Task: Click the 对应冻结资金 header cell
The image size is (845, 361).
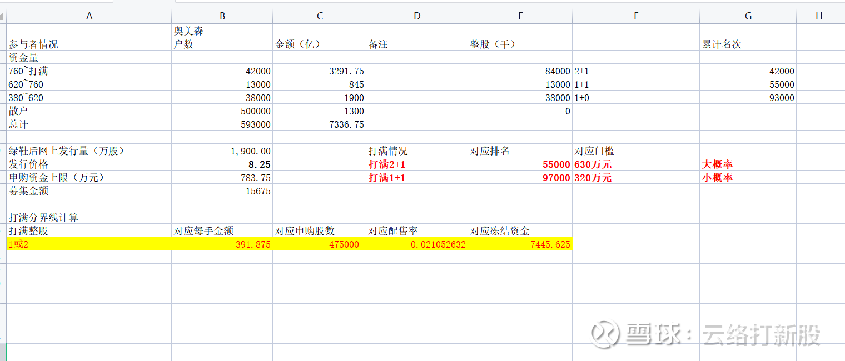Action: (520, 230)
